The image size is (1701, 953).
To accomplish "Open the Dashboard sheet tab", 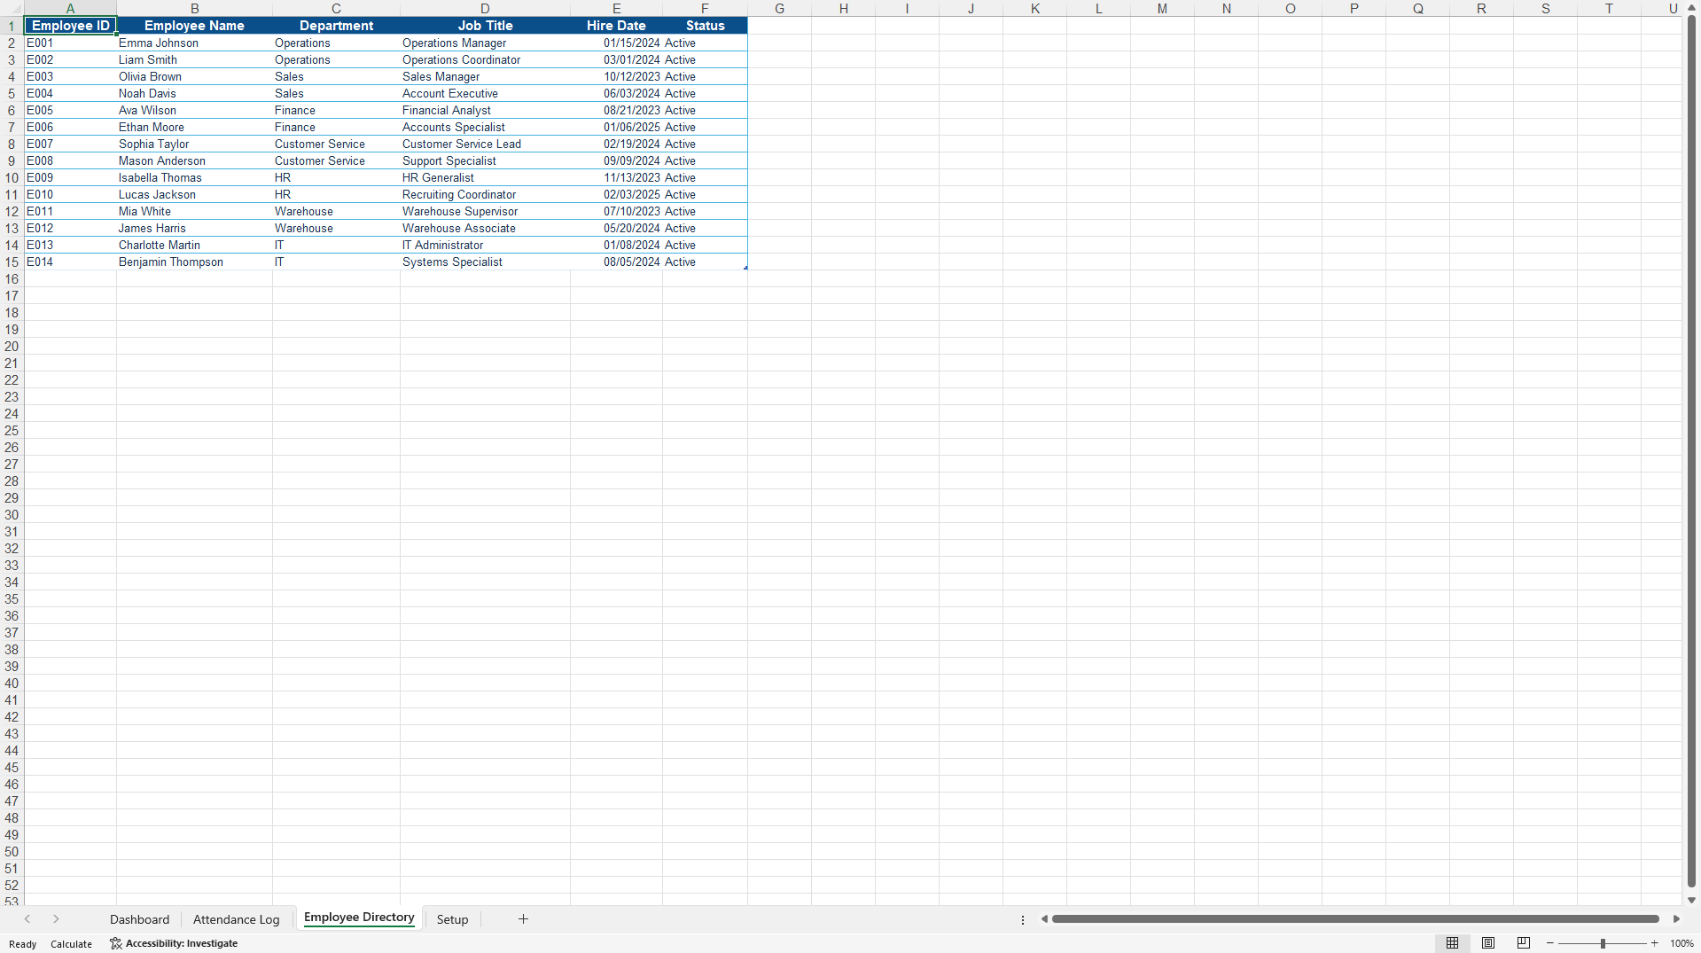I will [x=139, y=919].
